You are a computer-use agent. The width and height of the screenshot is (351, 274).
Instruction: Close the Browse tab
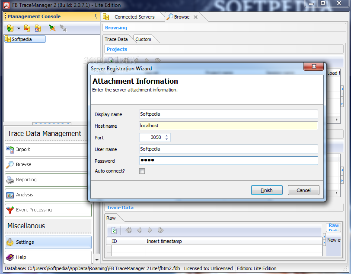click(195, 17)
